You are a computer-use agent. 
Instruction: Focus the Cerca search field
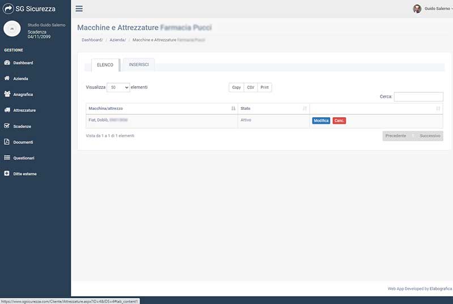tap(418, 97)
